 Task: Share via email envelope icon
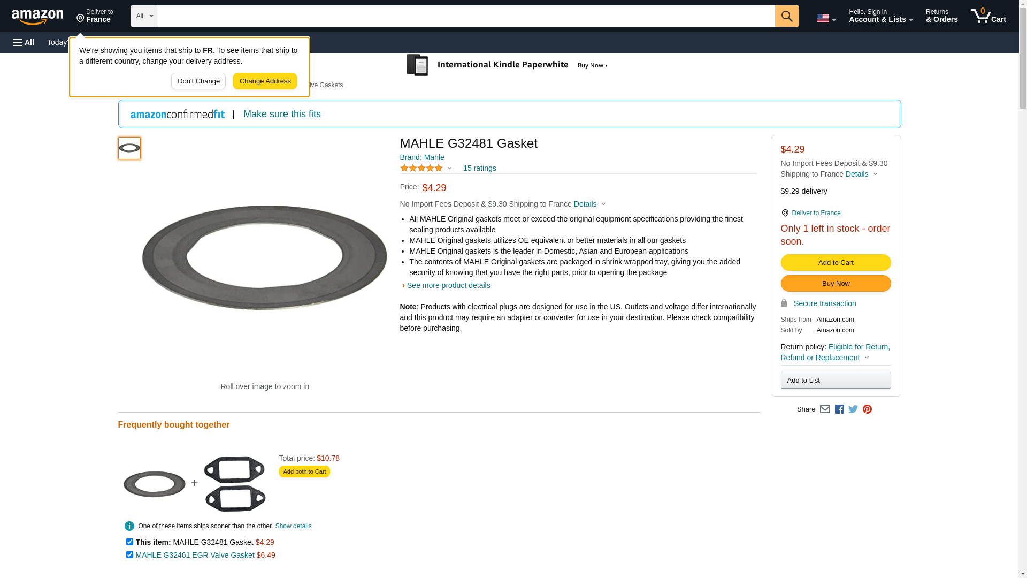point(825,409)
